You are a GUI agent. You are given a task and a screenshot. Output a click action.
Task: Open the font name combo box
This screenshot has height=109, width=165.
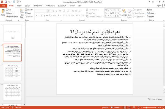tap(41, 11)
